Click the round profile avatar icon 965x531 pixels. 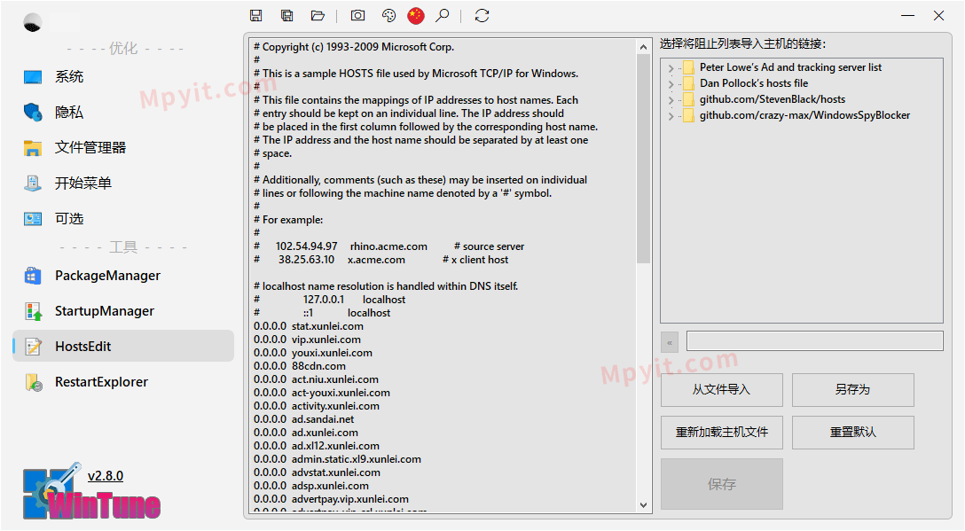33,23
